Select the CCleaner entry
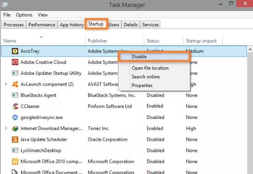This screenshot has width=253, height=174. point(30,106)
